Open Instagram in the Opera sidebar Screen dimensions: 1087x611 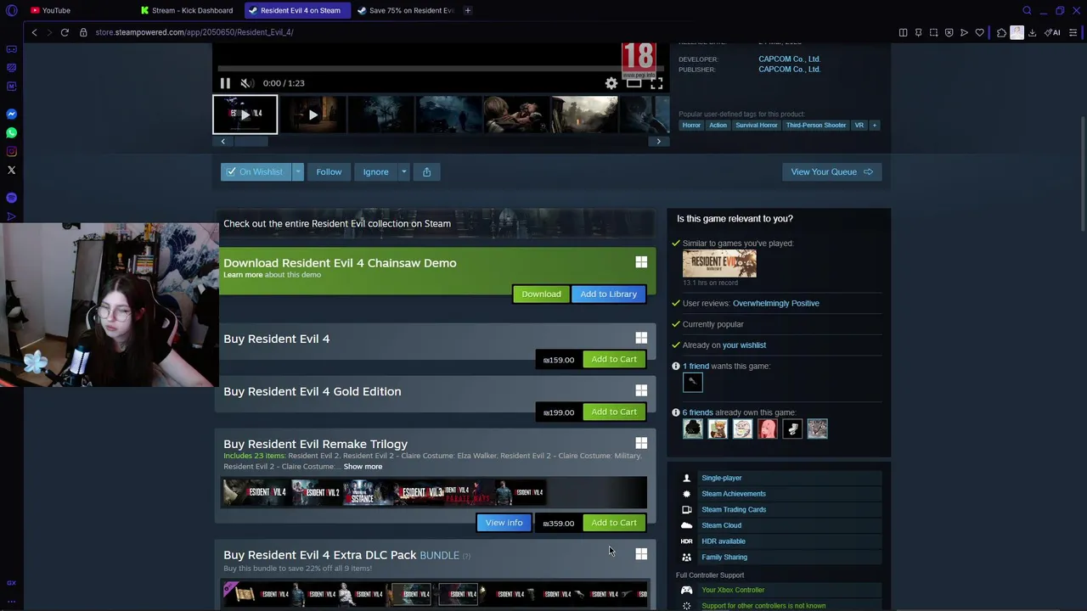(11, 151)
